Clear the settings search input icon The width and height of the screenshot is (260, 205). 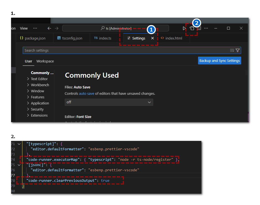pos(232,50)
